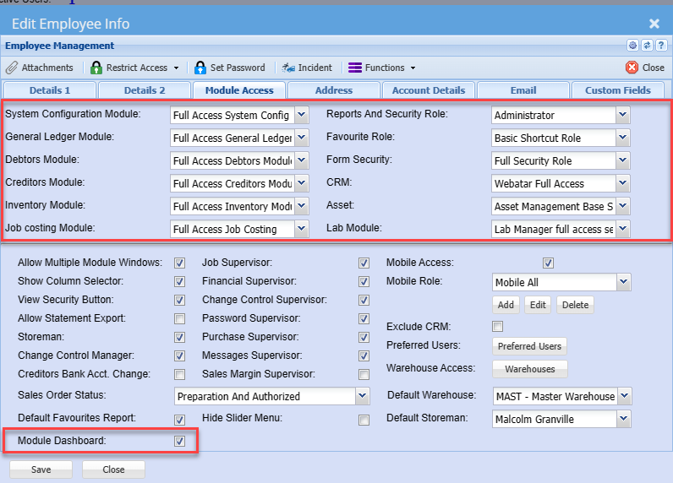
Task: Enable the Allow Statement Export checkbox
Action: point(179,318)
